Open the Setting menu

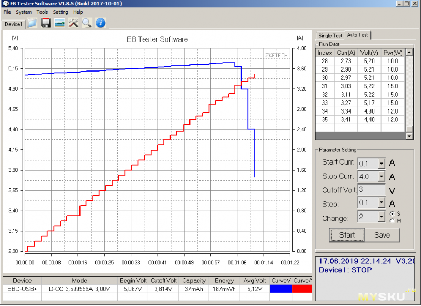[x=61, y=12]
